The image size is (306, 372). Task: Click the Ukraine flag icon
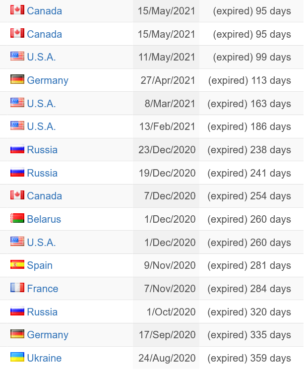[x=17, y=357]
